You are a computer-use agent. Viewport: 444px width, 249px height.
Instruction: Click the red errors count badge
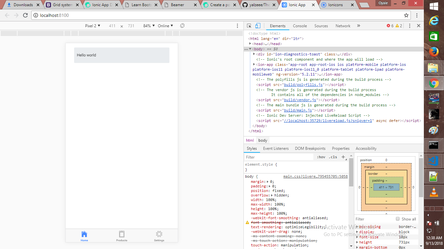coord(390,26)
